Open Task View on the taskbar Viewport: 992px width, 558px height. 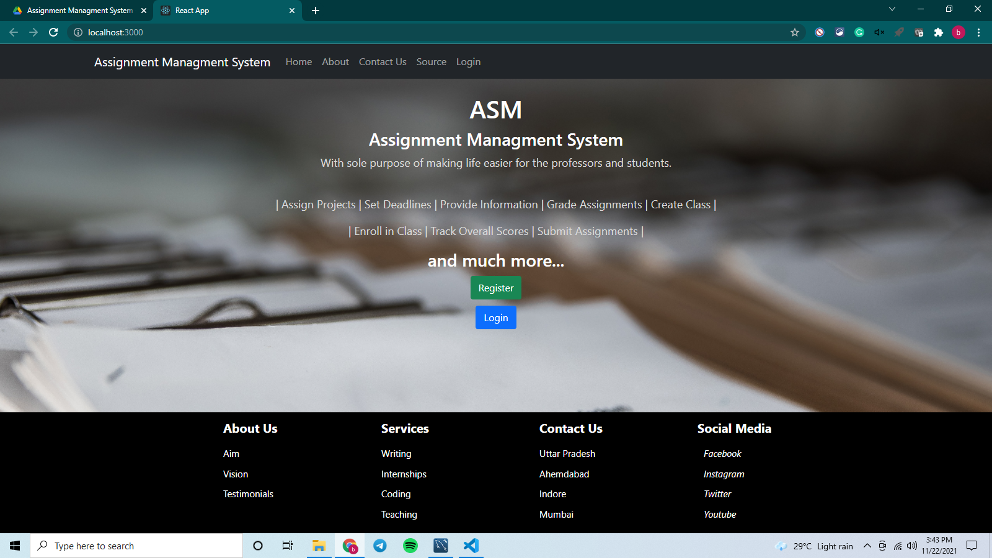pos(288,546)
